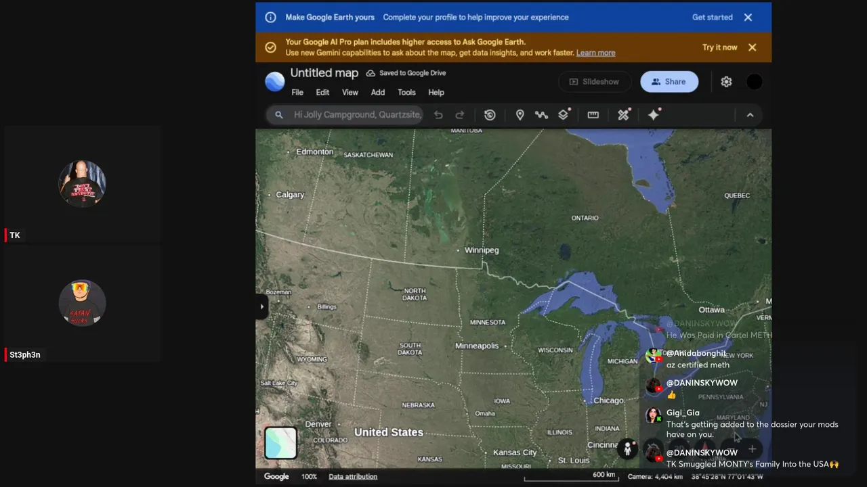This screenshot has height=487, width=867.
Task: Rename the Untitled map title
Action: [x=324, y=73]
